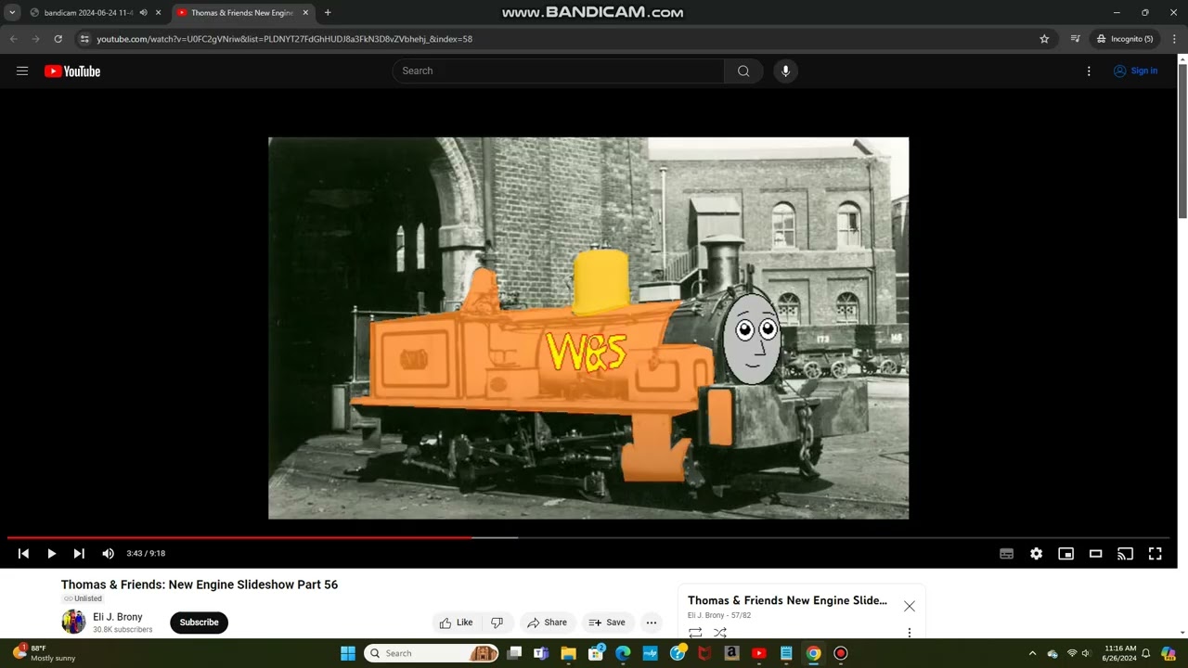Open the tab search dropdown
1188x668 pixels.
coord(12,13)
